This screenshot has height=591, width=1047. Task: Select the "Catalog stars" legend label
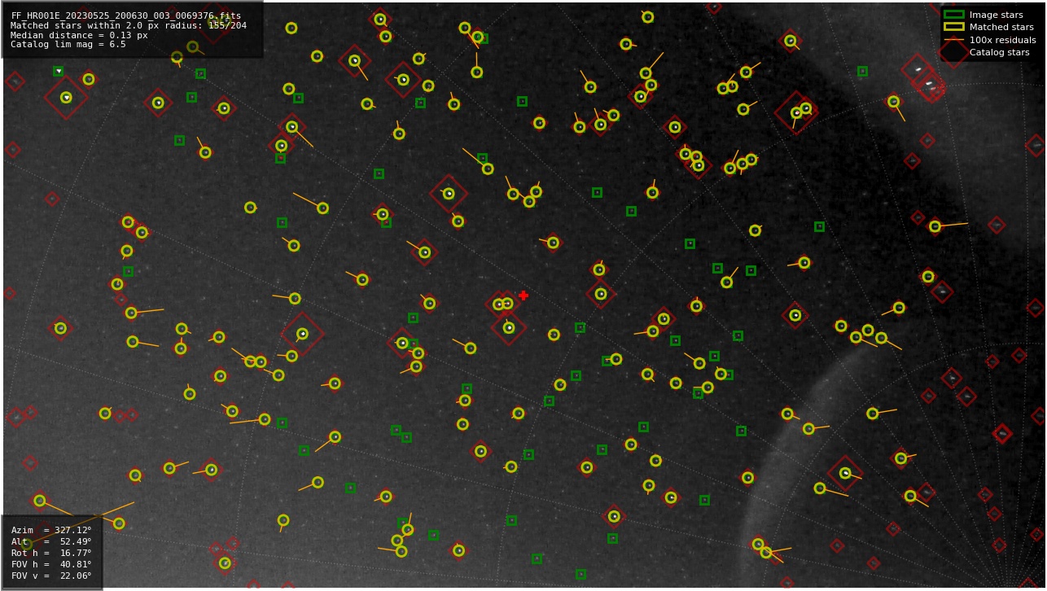[999, 52]
